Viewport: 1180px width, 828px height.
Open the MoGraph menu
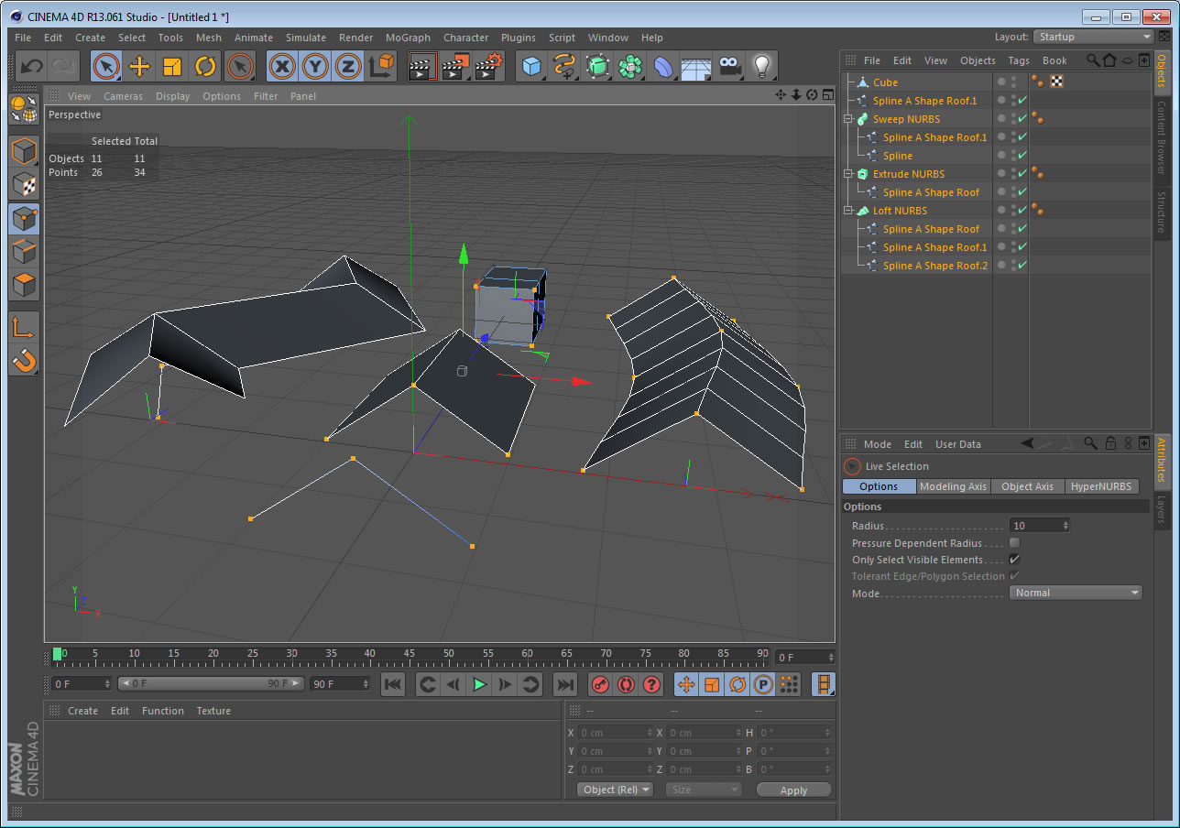click(x=408, y=38)
